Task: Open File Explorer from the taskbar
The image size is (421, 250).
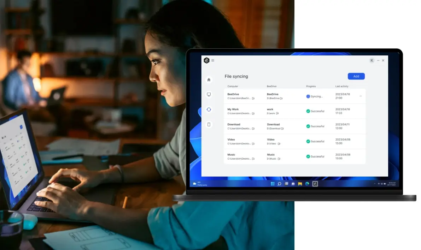Action: point(300,184)
